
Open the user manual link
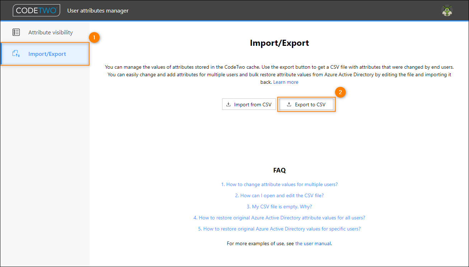(313, 243)
